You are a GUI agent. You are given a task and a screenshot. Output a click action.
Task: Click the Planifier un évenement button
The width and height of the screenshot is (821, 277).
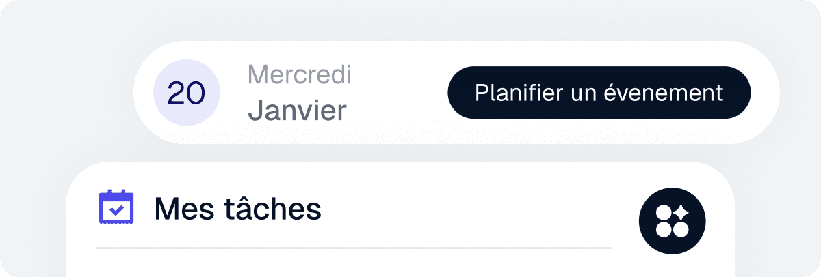(x=599, y=93)
